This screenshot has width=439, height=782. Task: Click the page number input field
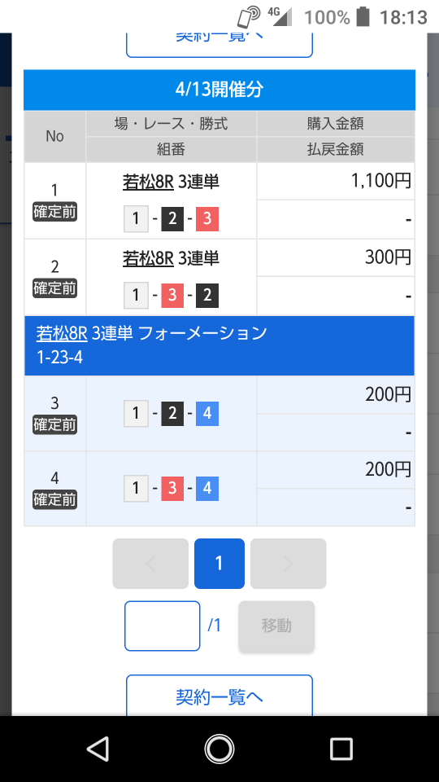[x=163, y=626]
